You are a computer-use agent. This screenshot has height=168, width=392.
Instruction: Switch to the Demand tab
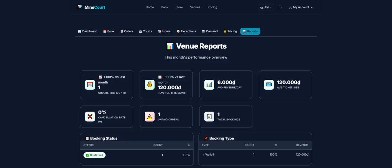pyautogui.click(x=210, y=31)
